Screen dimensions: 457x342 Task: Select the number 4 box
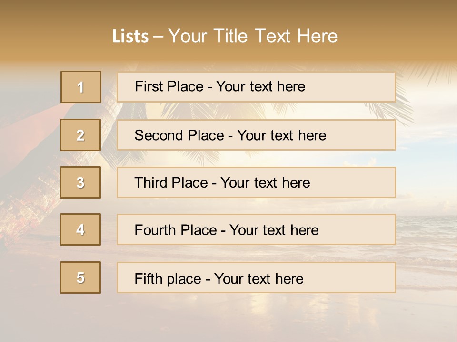(81, 229)
